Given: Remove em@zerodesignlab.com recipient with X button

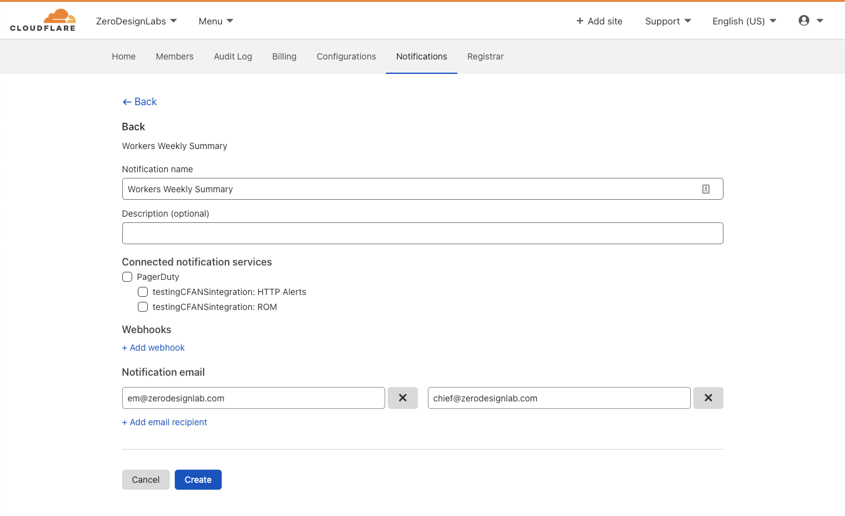Looking at the screenshot, I should point(403,398).
